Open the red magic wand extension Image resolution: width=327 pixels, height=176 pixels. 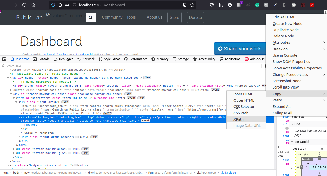click(312, 5)
